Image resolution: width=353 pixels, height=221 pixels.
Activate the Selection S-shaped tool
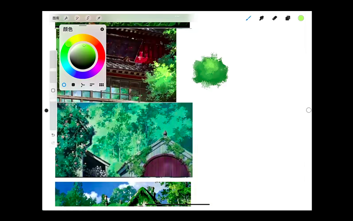pos(88,18)
